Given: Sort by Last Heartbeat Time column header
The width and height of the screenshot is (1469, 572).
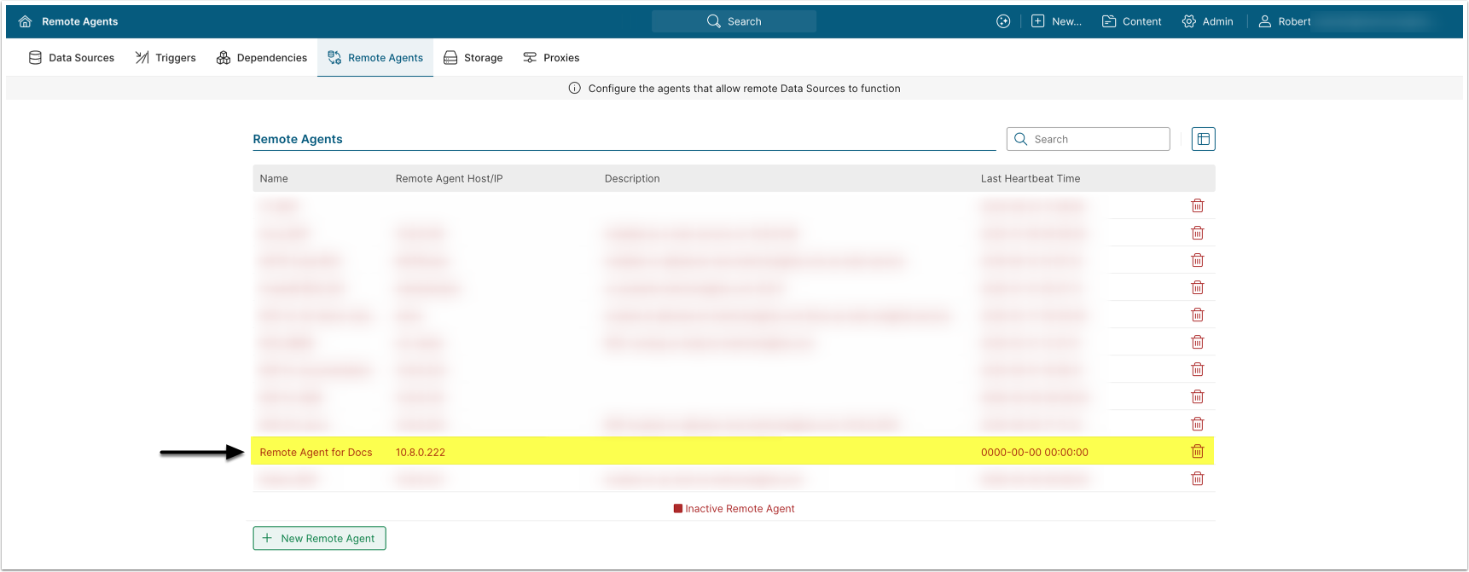Looking at the screenshot, I should click(1031, 179).
